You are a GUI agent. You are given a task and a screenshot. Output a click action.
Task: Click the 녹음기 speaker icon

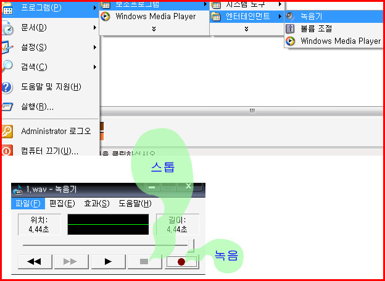pos(290,16)
